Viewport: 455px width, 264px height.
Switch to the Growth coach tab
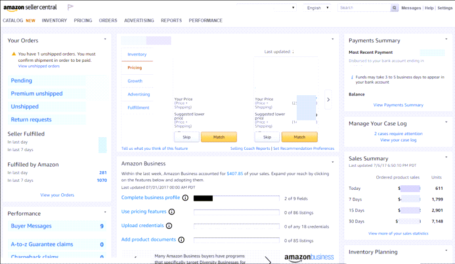pyautogui.click(x=135, y=81)
